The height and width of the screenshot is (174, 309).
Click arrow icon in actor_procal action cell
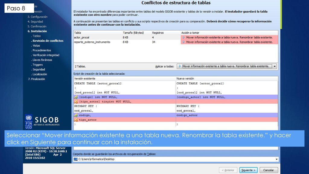coord(184,37)
